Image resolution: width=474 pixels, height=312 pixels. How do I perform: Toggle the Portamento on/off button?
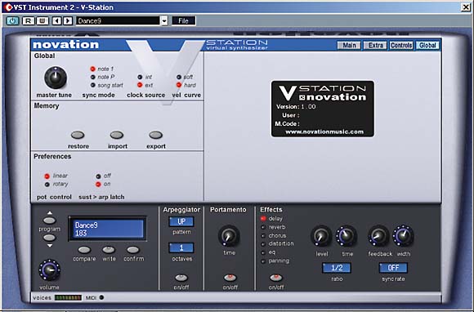tap(230, 278)
